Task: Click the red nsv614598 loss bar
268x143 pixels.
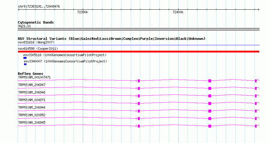Action: (139, 52)
